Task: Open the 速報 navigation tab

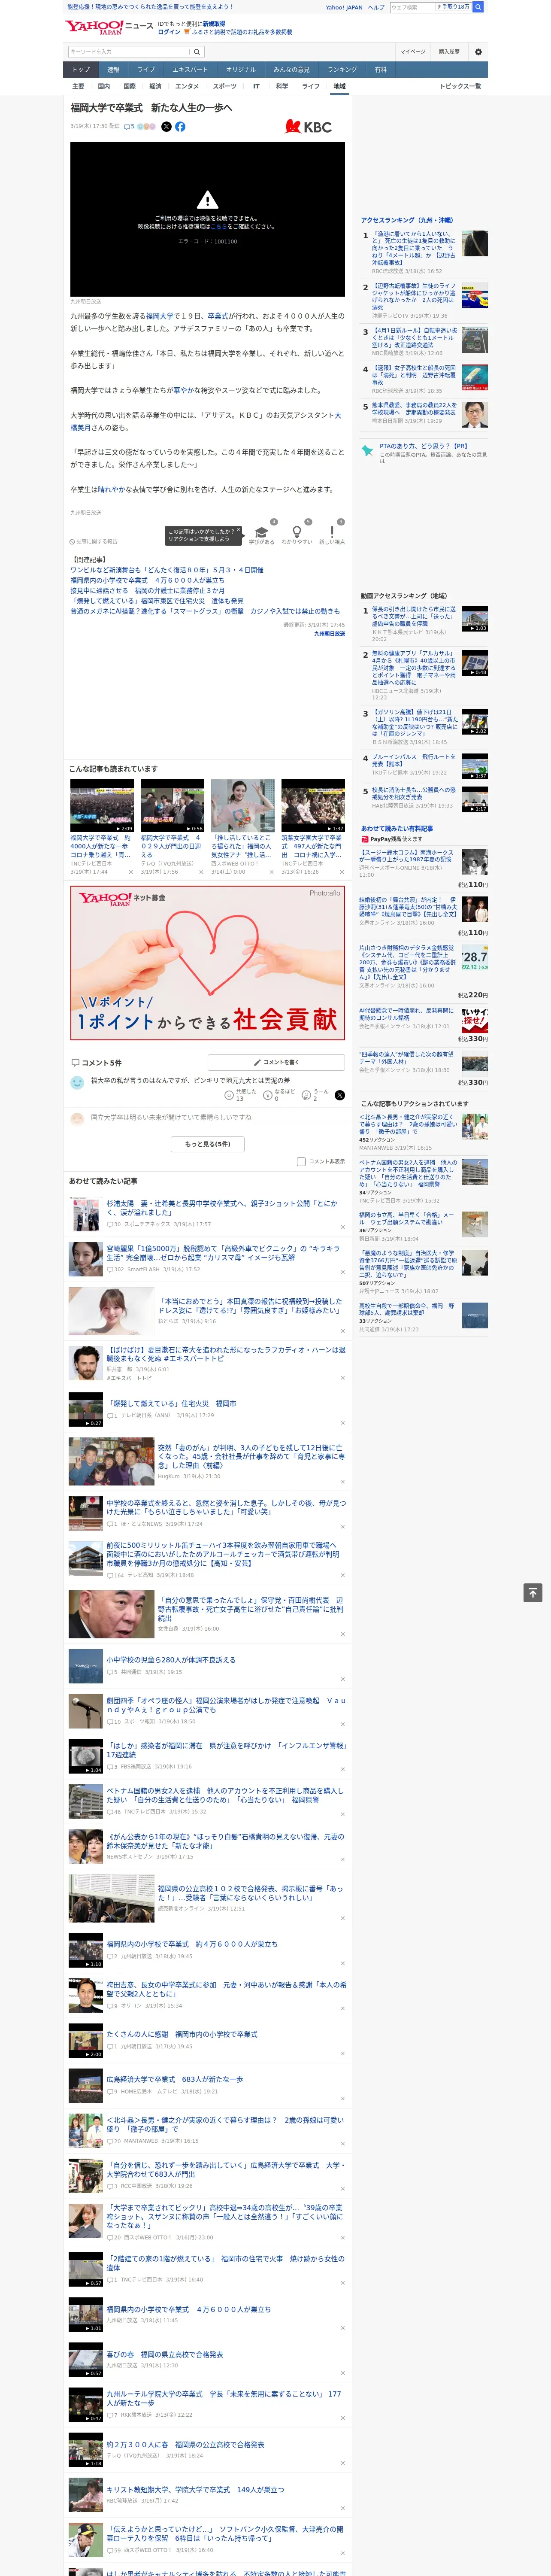Action: click(113, 70)
